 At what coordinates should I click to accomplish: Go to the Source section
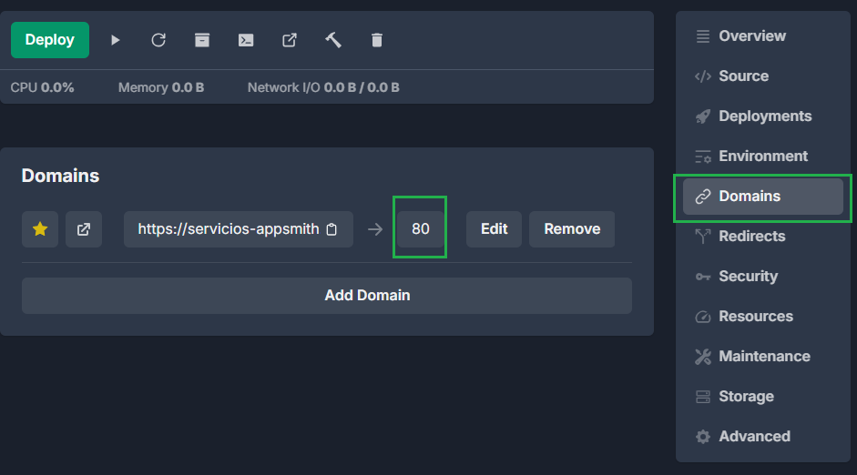743,76
